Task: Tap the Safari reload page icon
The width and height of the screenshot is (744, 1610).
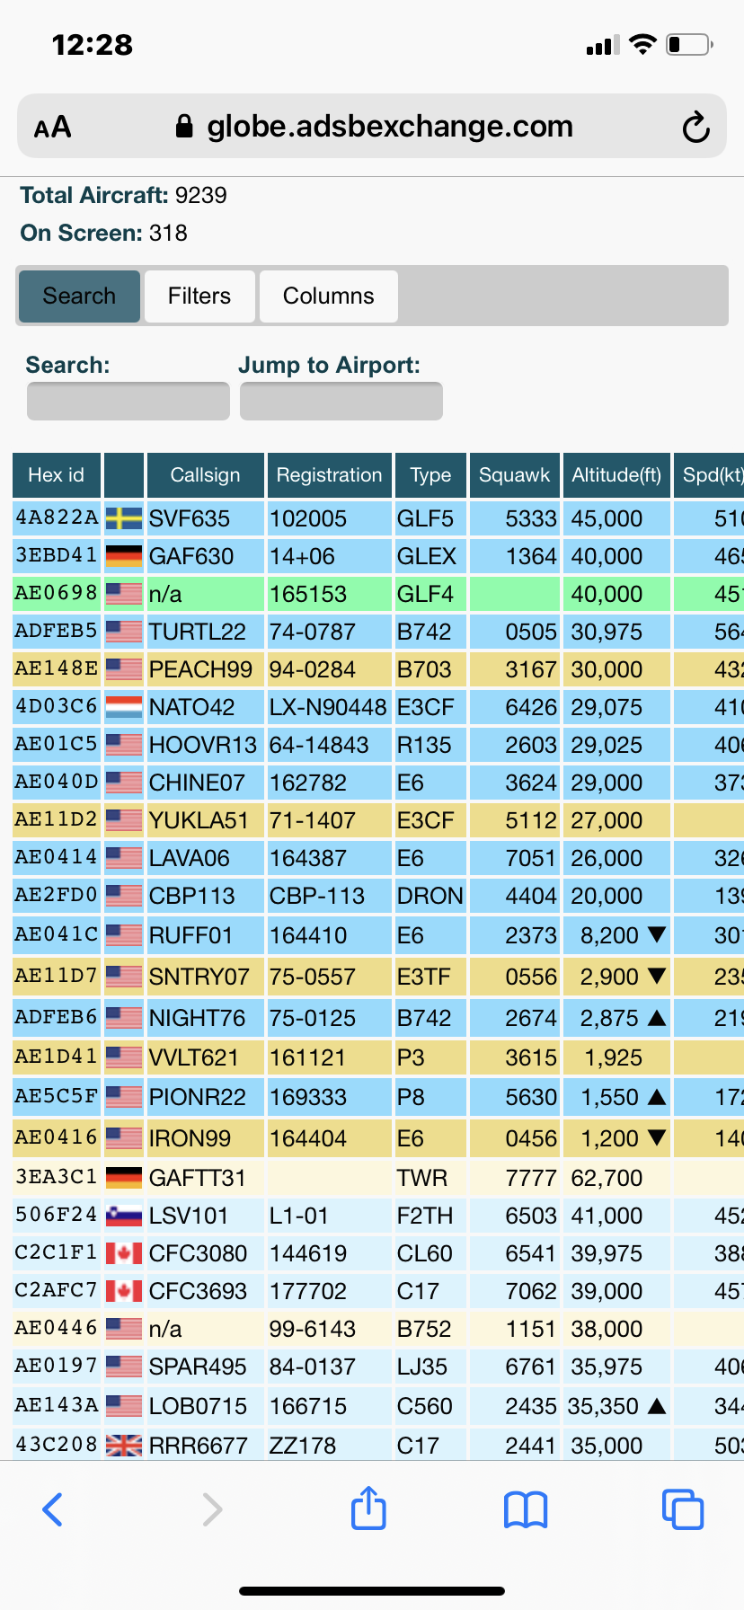Action: point(695,128)
